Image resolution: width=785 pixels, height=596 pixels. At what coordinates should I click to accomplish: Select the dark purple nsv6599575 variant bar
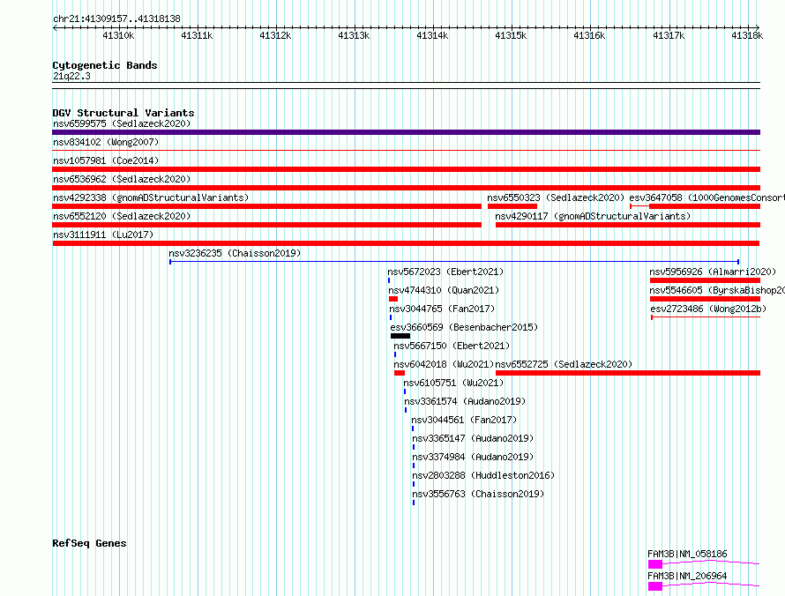point(406,132)
